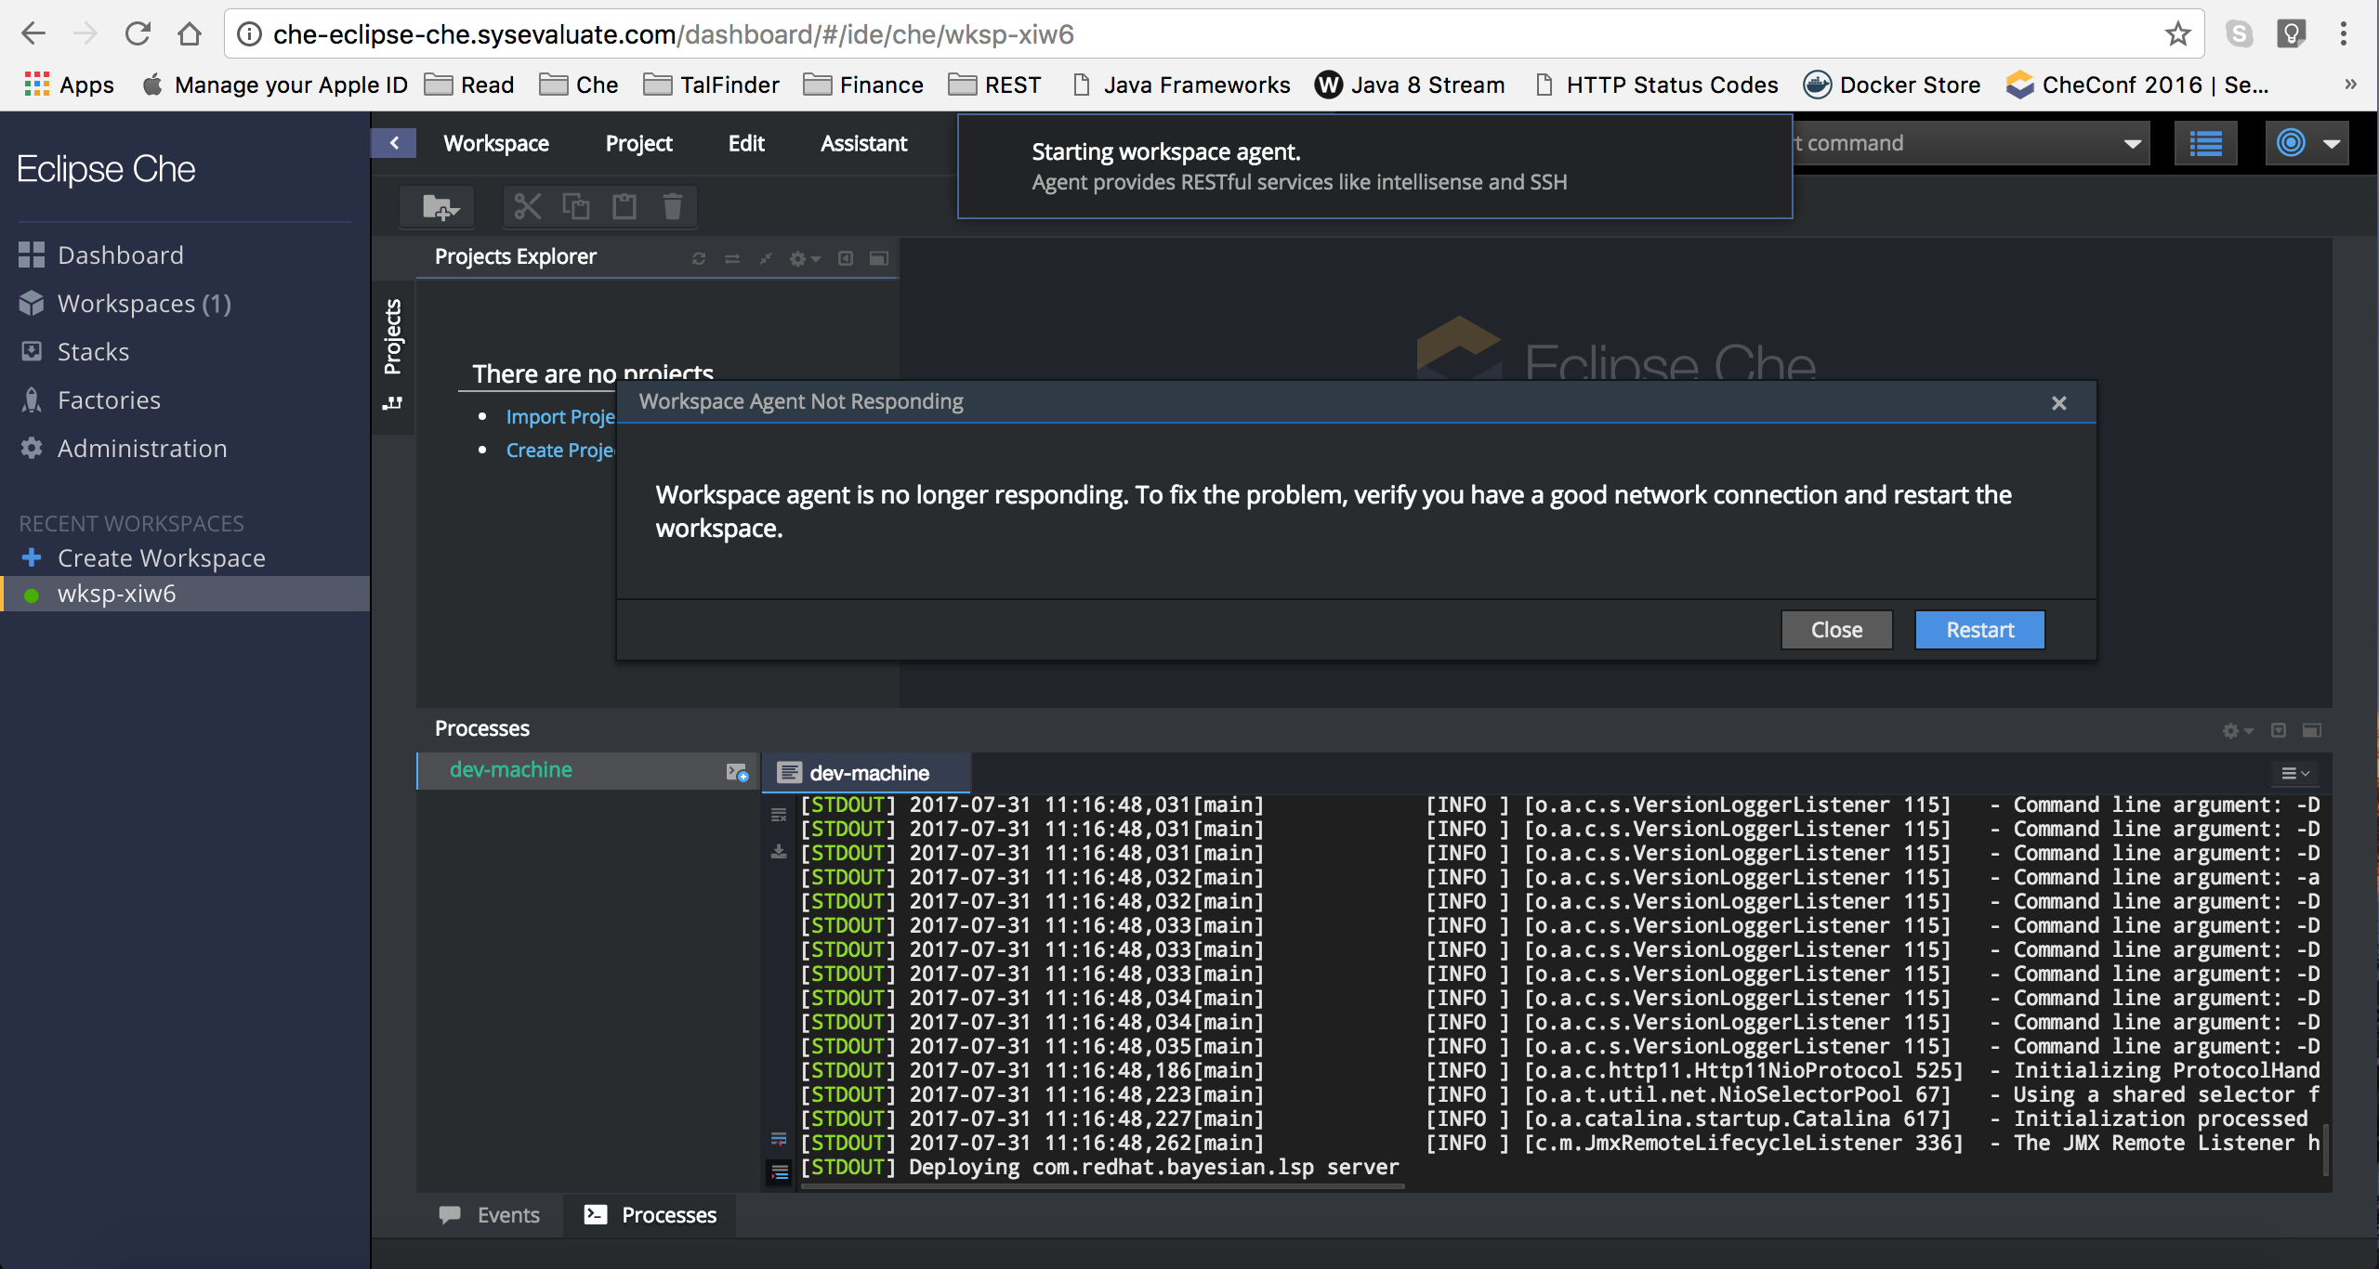Select the Refresh icon in Projects Explorer

click(699, 258)
